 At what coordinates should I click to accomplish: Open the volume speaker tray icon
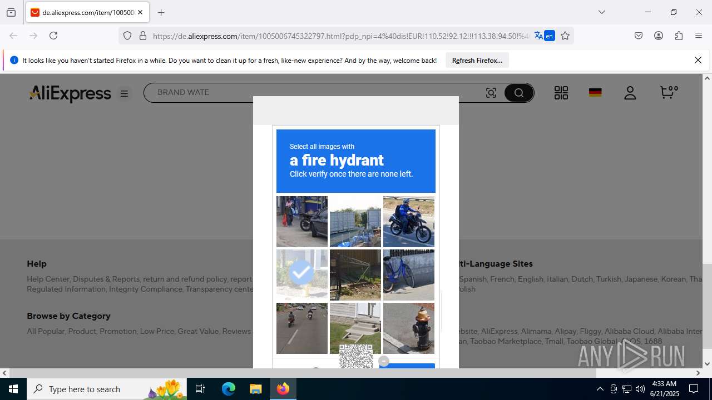640,389
